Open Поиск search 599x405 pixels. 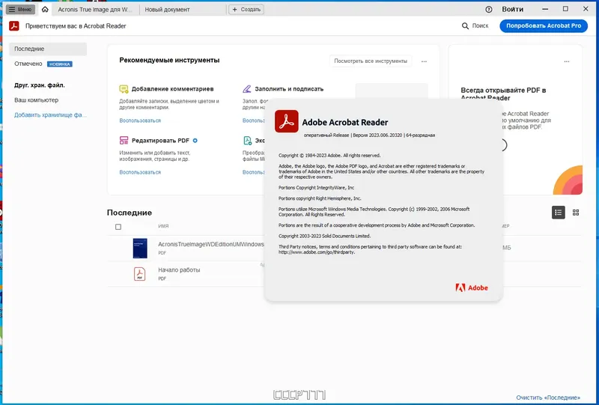[x=475, y=25]
